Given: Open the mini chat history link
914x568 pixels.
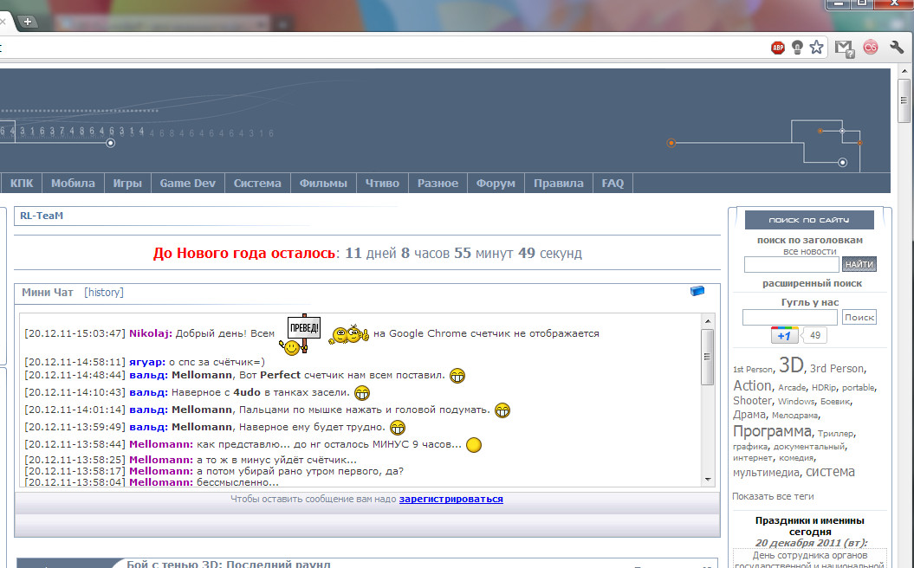Looking at the screenshot, I should pyautogui.click(x=104, y=293).
